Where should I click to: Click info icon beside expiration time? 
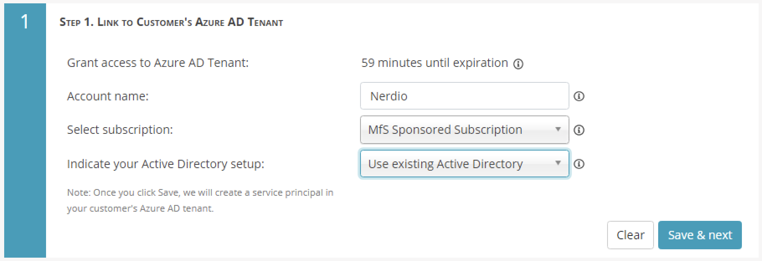(518, 64)
